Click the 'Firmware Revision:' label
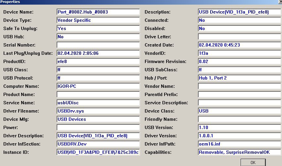Viewport: 282px width, 166px height. pos(165,61)
